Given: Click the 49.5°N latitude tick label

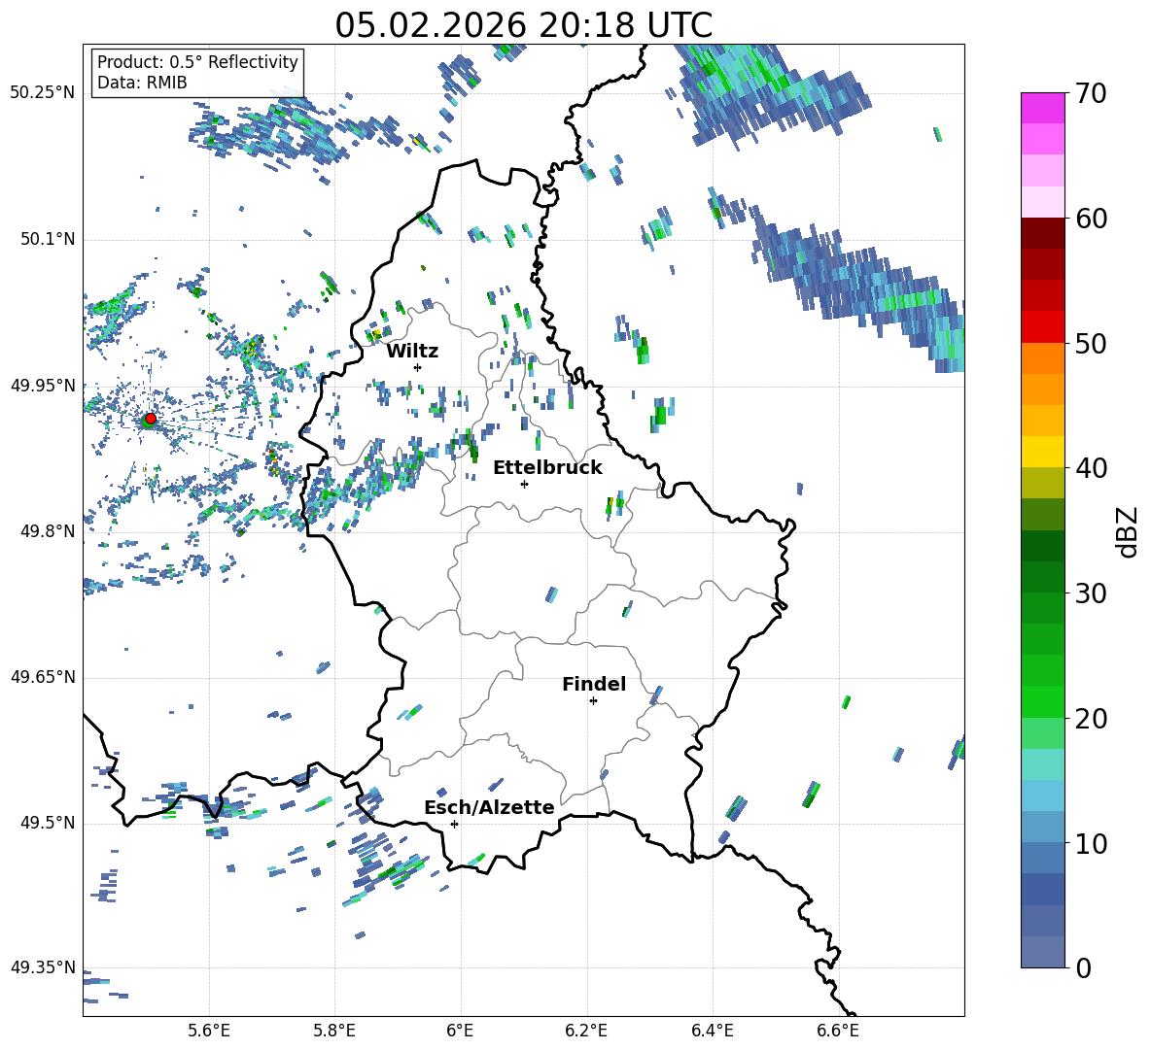Looking at the screenshot, I should [47, 824].
